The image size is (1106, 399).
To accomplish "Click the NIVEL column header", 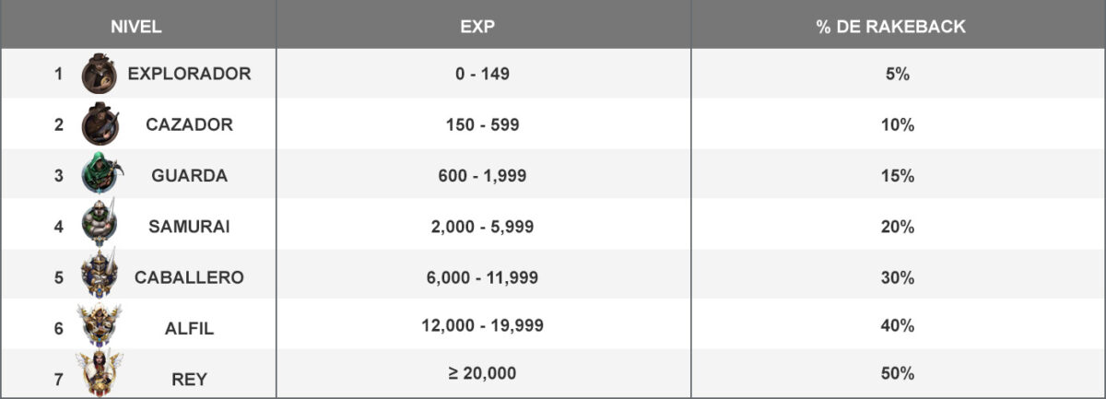I will [x=136, y=27].
